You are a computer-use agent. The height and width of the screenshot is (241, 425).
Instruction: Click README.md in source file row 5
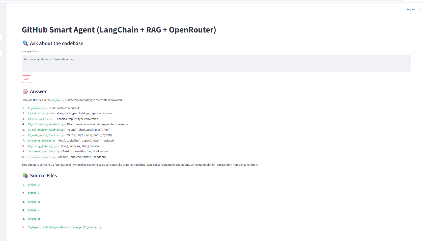click(x=34, y=219)
